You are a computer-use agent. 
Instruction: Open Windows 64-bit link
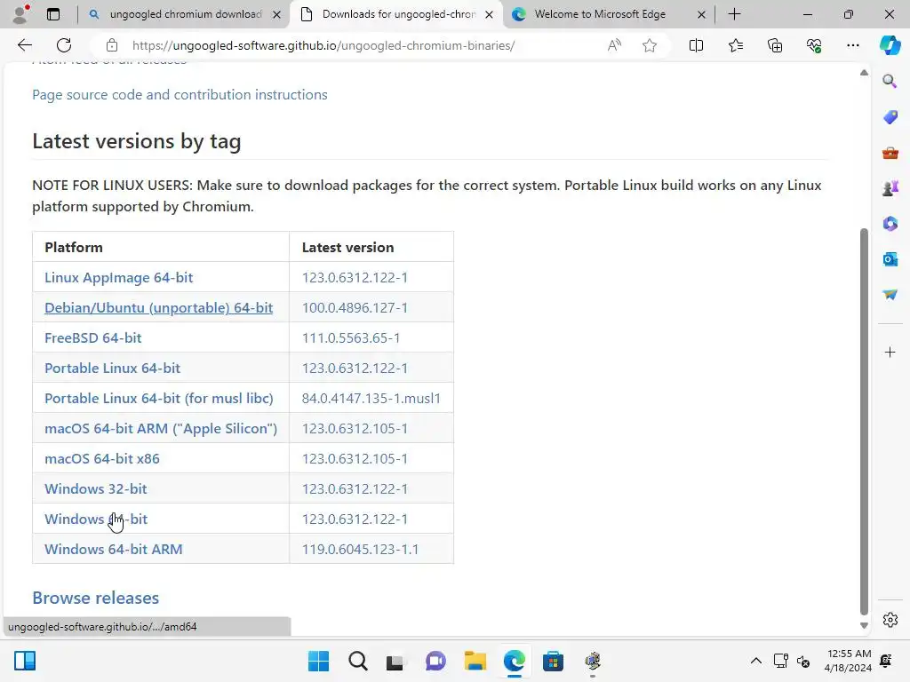point(96,519)
